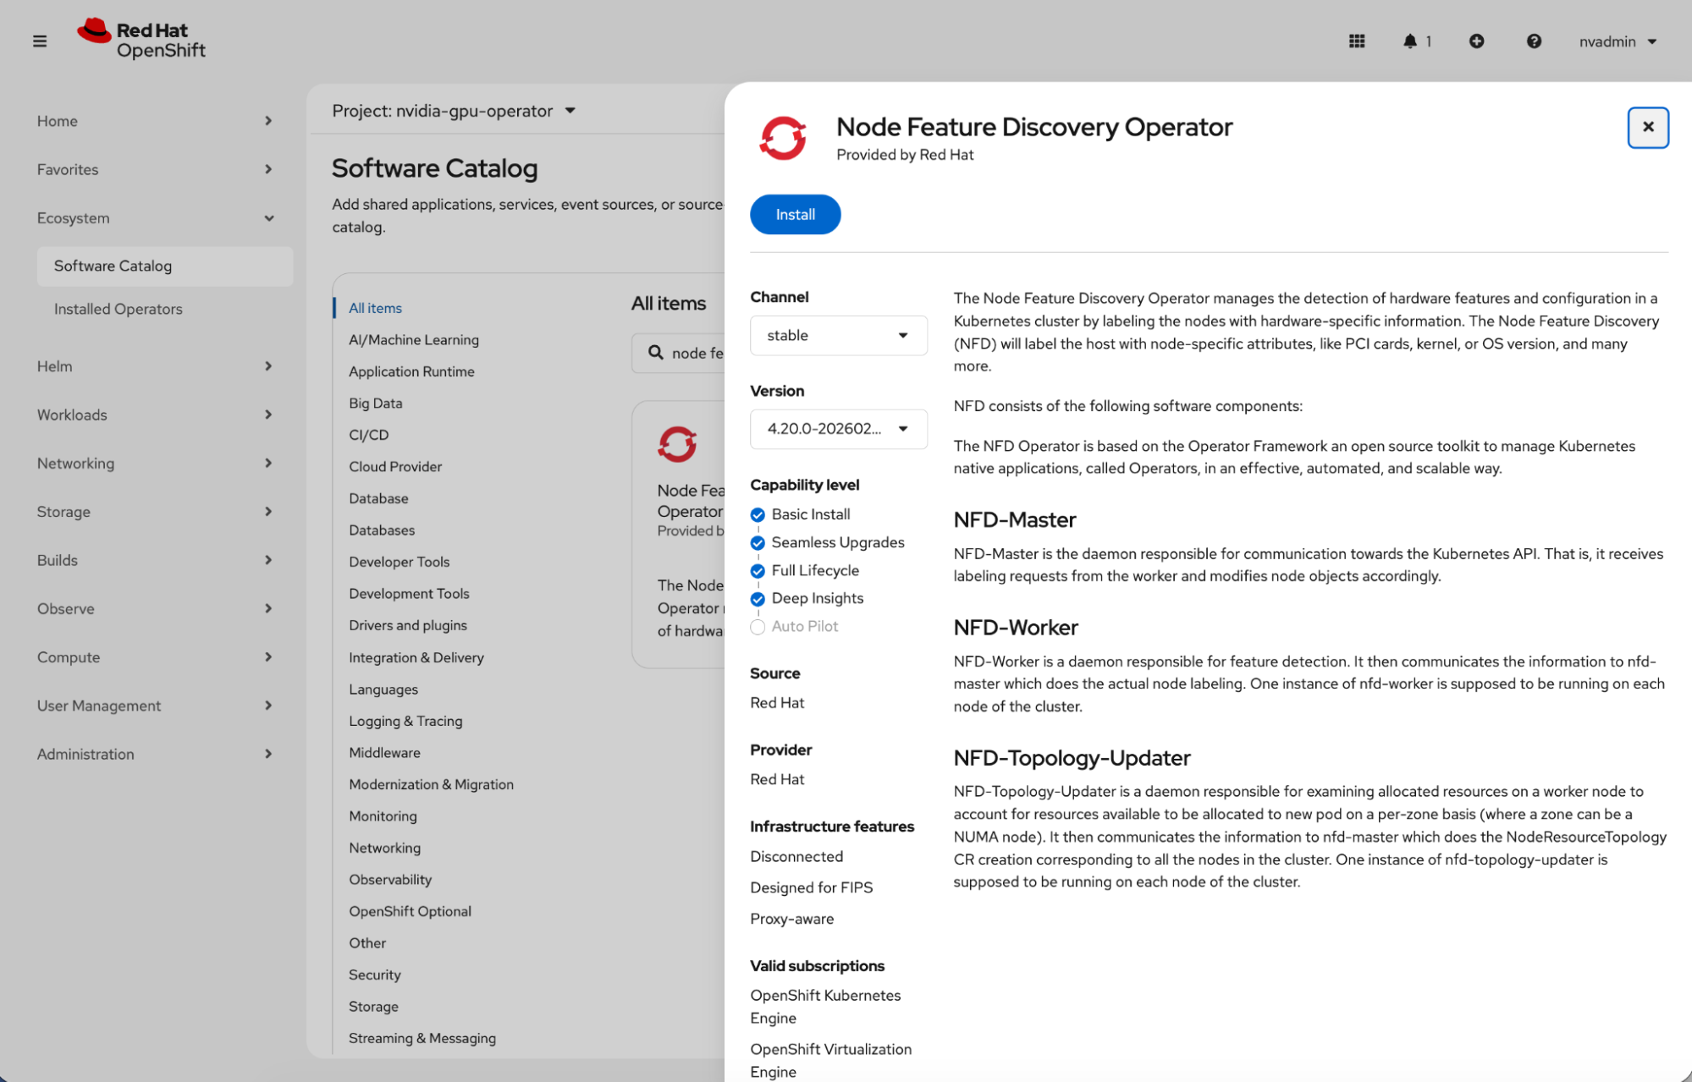Open the application launcher grid icon

tap(1356, 41)
